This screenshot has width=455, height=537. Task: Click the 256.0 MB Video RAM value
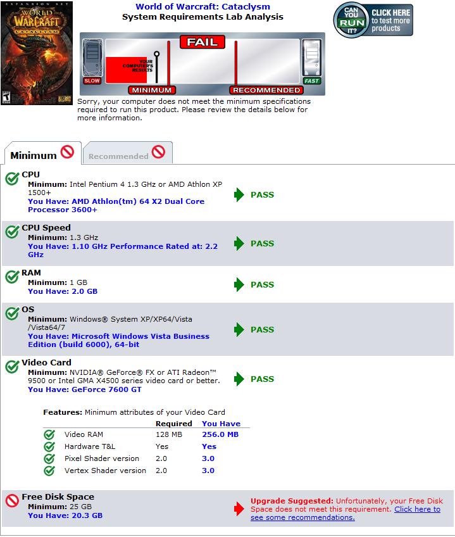coord(220,434)
